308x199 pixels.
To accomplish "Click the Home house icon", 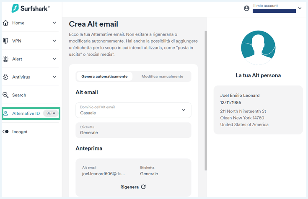I will pyautogui.click(x=5, y=23).
